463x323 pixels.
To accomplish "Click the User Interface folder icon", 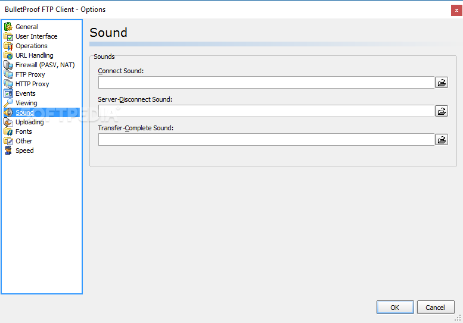I will pos(8,36).
